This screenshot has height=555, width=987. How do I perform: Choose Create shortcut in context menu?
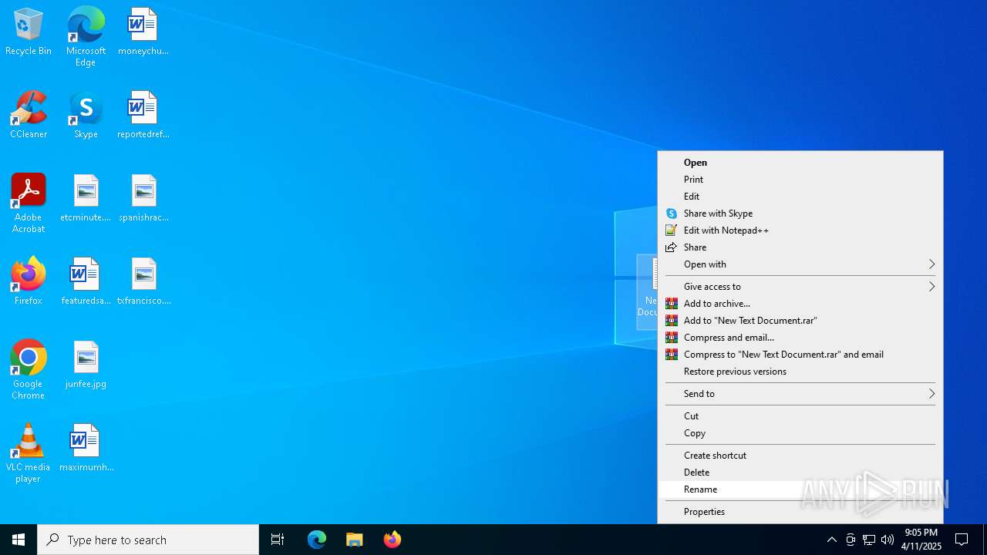[800, 456]
